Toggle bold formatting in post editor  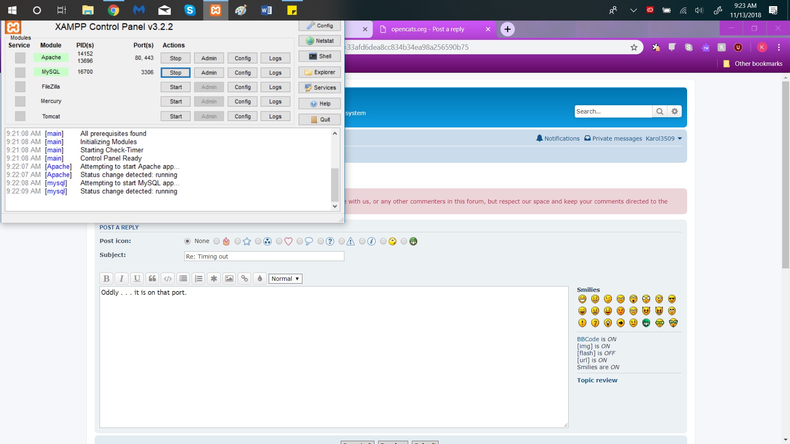(106, 279)
